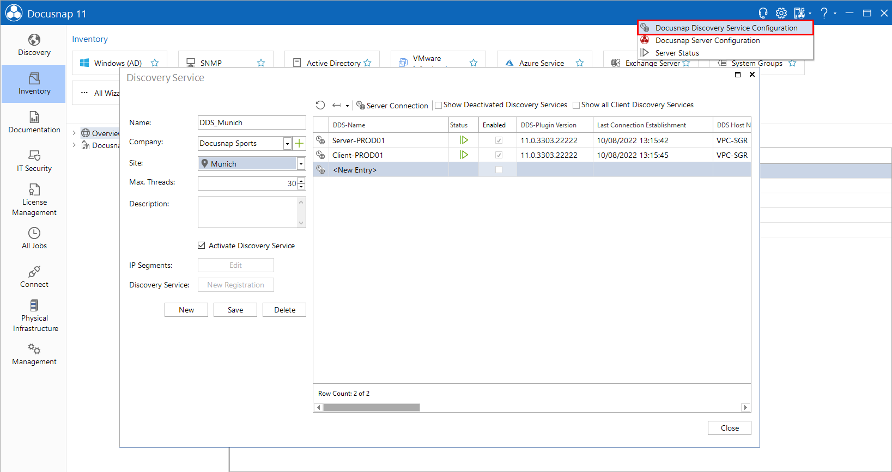Open Server Connection in toolbar

tap(392, 106)
